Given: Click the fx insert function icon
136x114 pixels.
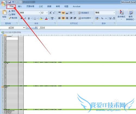Looking at the screenshot, I should pyautogui.click(x=36, y=27).
